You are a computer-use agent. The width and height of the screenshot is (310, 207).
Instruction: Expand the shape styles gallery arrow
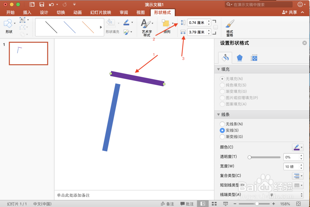point(101,27)
